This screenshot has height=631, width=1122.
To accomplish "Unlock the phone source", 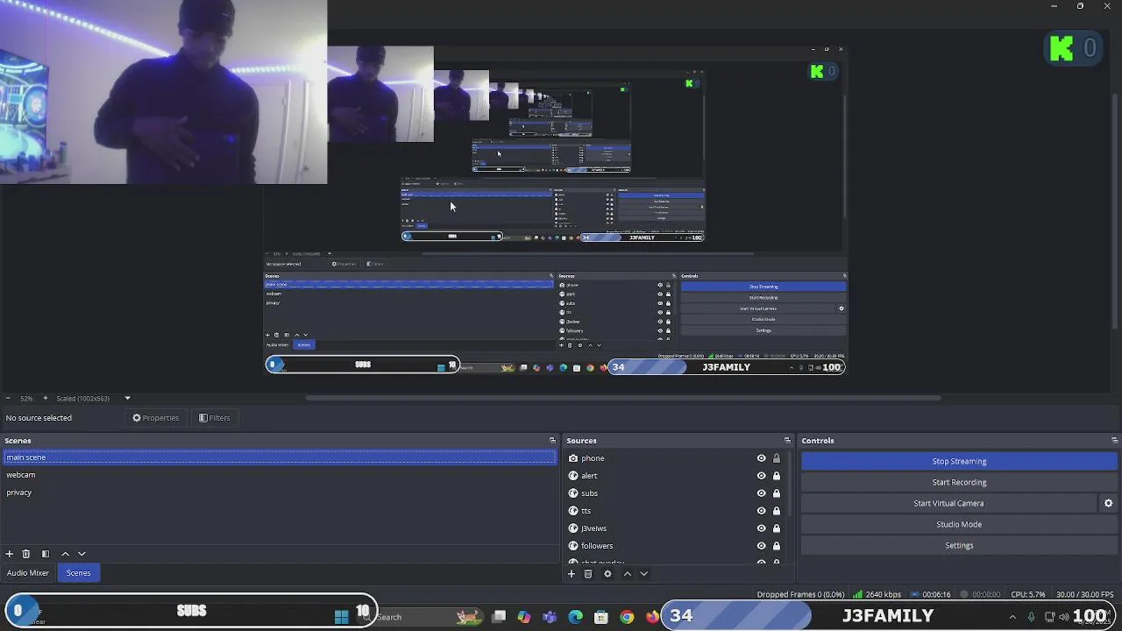I will pyautogui.click(x=776, y=458).
